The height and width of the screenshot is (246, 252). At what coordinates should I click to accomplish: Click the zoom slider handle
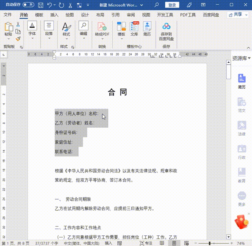pyautogui.click(x=209, y=243)
